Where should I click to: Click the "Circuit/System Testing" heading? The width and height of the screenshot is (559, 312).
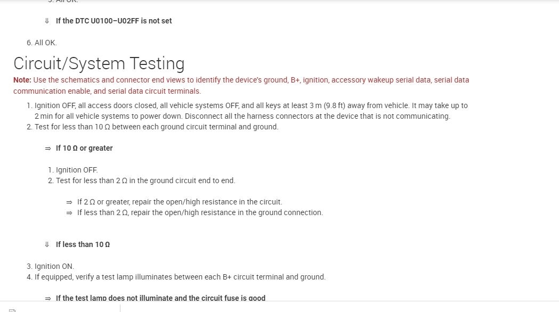[99, 63]
